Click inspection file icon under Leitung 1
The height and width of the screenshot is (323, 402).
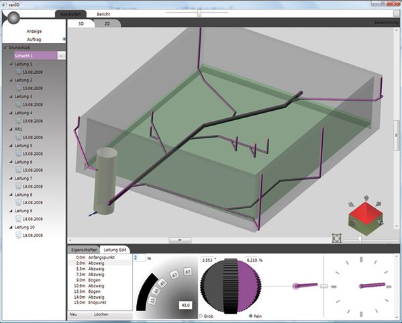pyautogui.click(x=19, y=72)
